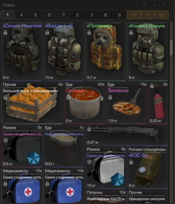Open striped tab 2
This screenshot has width=175, height=204.
(77, 15)
